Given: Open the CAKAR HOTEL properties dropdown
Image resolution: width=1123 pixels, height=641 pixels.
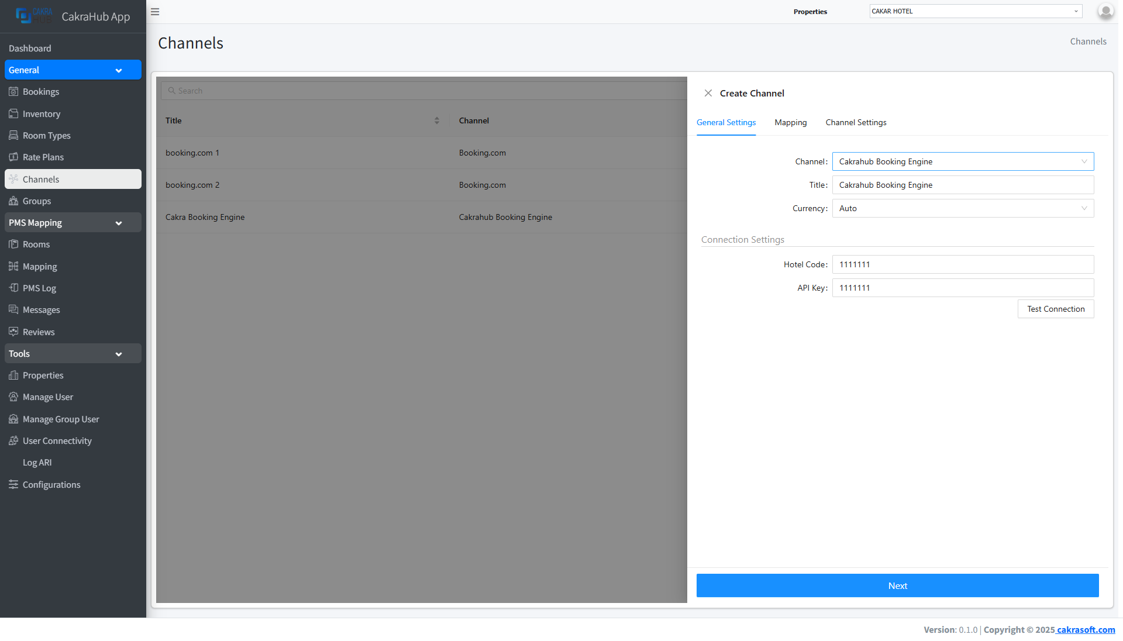Looking at the screenshot, I should [975, 11].
